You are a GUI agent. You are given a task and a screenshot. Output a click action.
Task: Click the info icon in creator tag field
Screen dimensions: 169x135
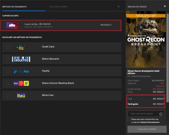point(161,114)
